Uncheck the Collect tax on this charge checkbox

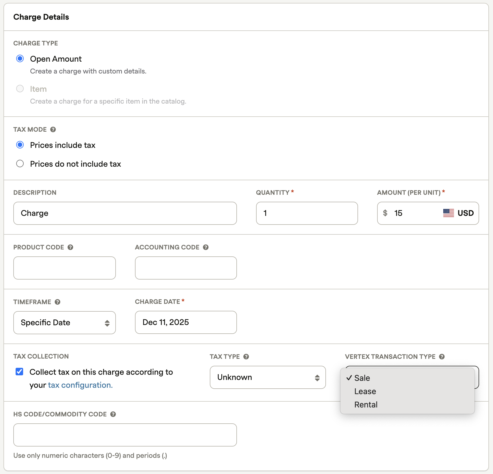click(x=19, y=372)
